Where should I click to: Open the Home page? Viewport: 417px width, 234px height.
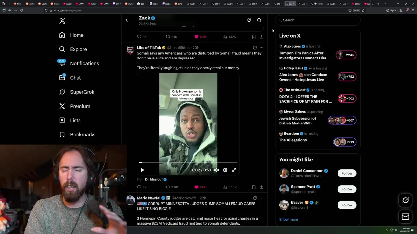[x=71, y=35]
